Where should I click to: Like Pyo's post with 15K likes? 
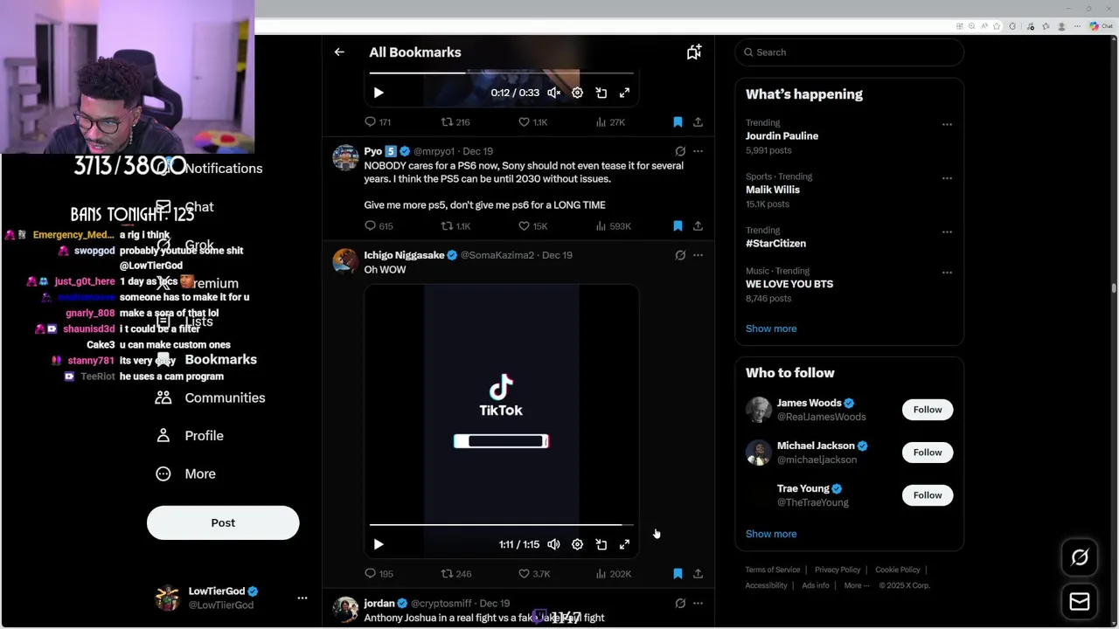click(x=532, y=226)
